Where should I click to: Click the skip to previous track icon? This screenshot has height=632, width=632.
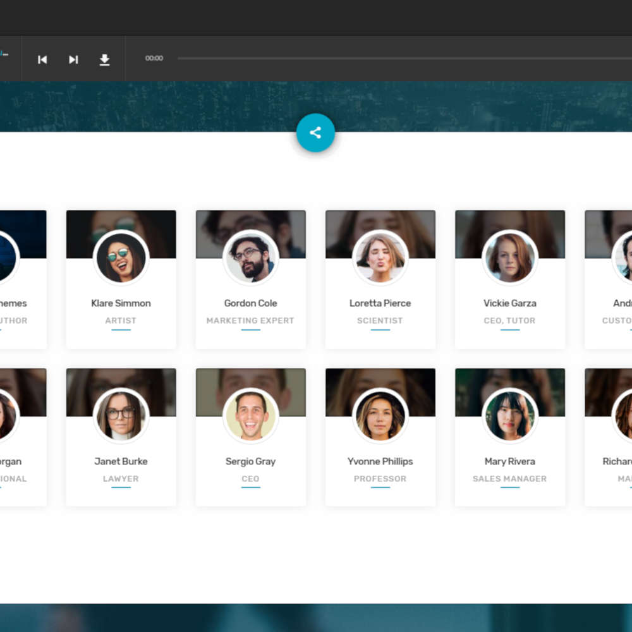pos(42,59)
